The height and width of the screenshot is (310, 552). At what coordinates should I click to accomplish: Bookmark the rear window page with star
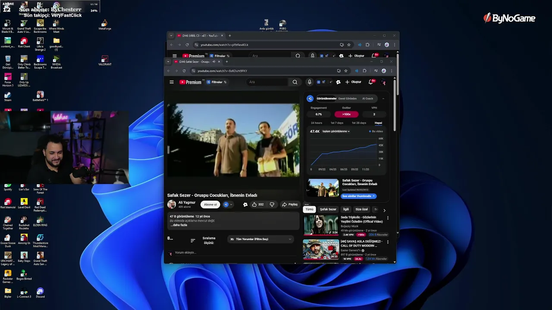point(349,45)
